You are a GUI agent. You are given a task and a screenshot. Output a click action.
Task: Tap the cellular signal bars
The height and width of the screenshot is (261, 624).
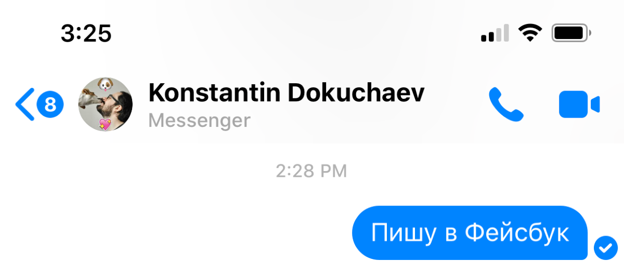(495, 34)
